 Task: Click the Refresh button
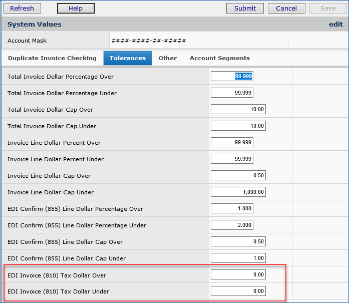(22, 8)
